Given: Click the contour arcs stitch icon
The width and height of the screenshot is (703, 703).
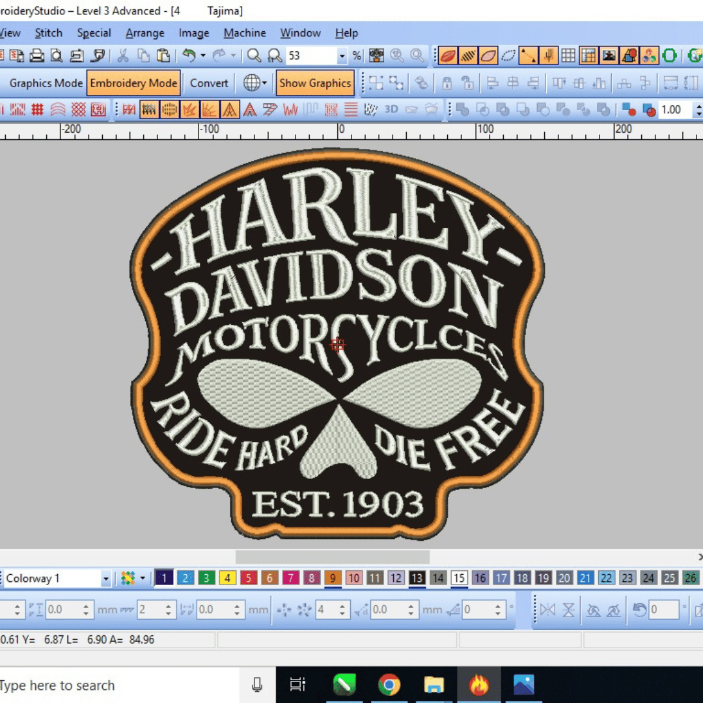Looking at the screenshot, I should pos(58,109).
